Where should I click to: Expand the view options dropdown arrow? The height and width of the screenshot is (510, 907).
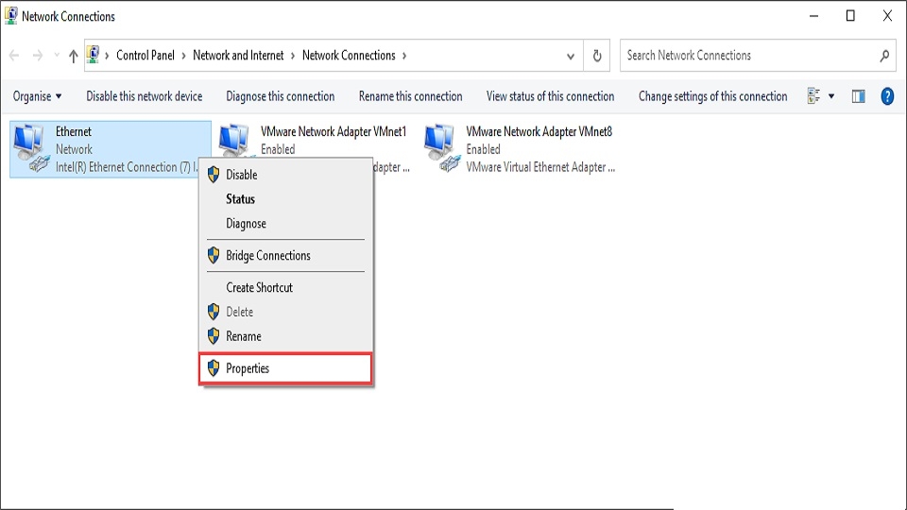[x=831, y=96]
